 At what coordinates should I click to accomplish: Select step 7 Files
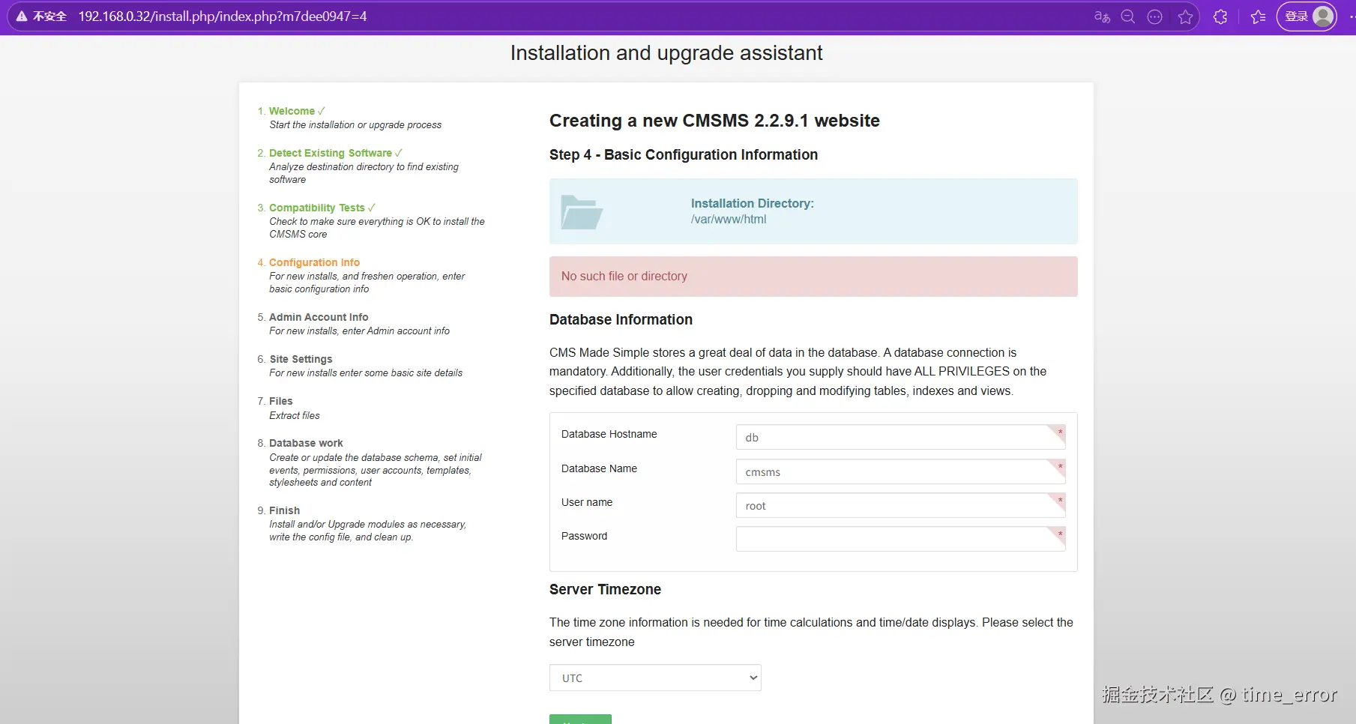tap(281, 401)
